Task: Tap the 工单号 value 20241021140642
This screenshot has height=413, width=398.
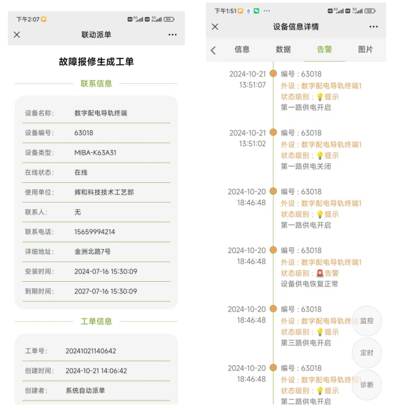Action: (x=90, y=351)
